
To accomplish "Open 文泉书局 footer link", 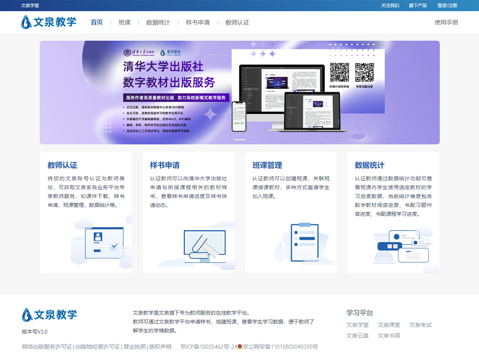I will (x=389, y=335).
